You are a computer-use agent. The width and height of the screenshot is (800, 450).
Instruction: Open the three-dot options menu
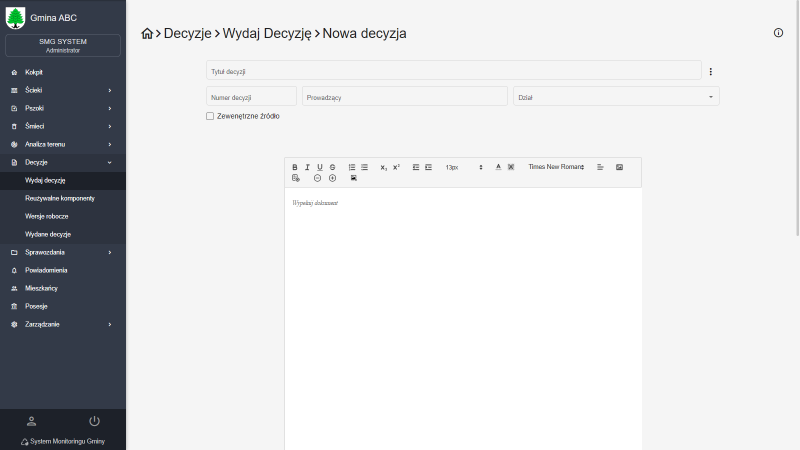click(x=710, y=72)
